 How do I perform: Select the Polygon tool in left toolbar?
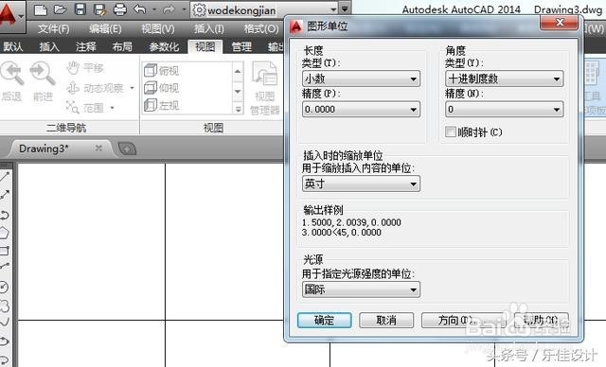click(4, 233)
